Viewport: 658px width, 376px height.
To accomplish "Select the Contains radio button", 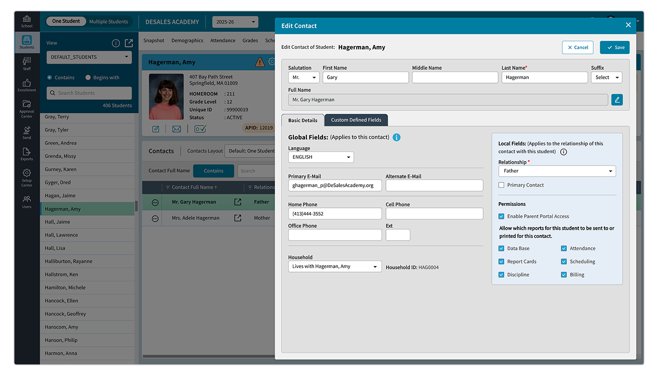I will 49,78.
